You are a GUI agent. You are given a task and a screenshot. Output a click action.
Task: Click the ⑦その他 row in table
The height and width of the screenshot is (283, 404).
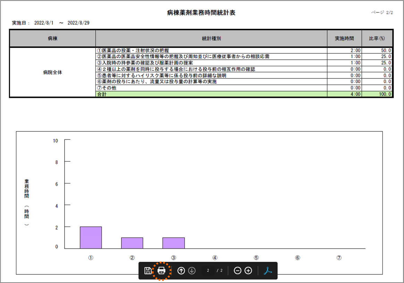107,88
